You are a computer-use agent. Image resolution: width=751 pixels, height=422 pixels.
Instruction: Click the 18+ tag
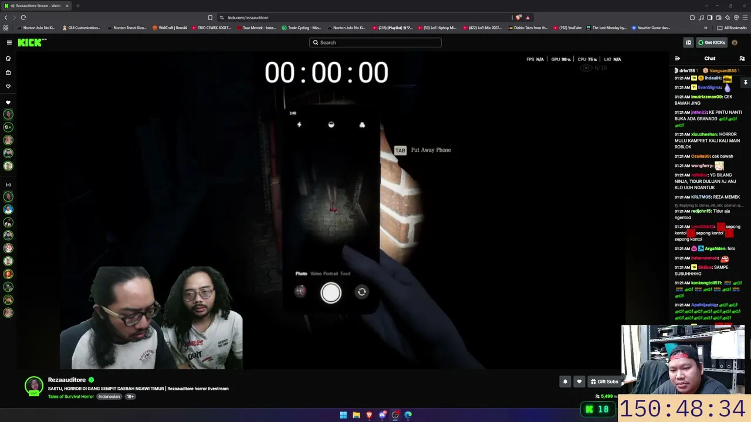[x=130, y=397]
